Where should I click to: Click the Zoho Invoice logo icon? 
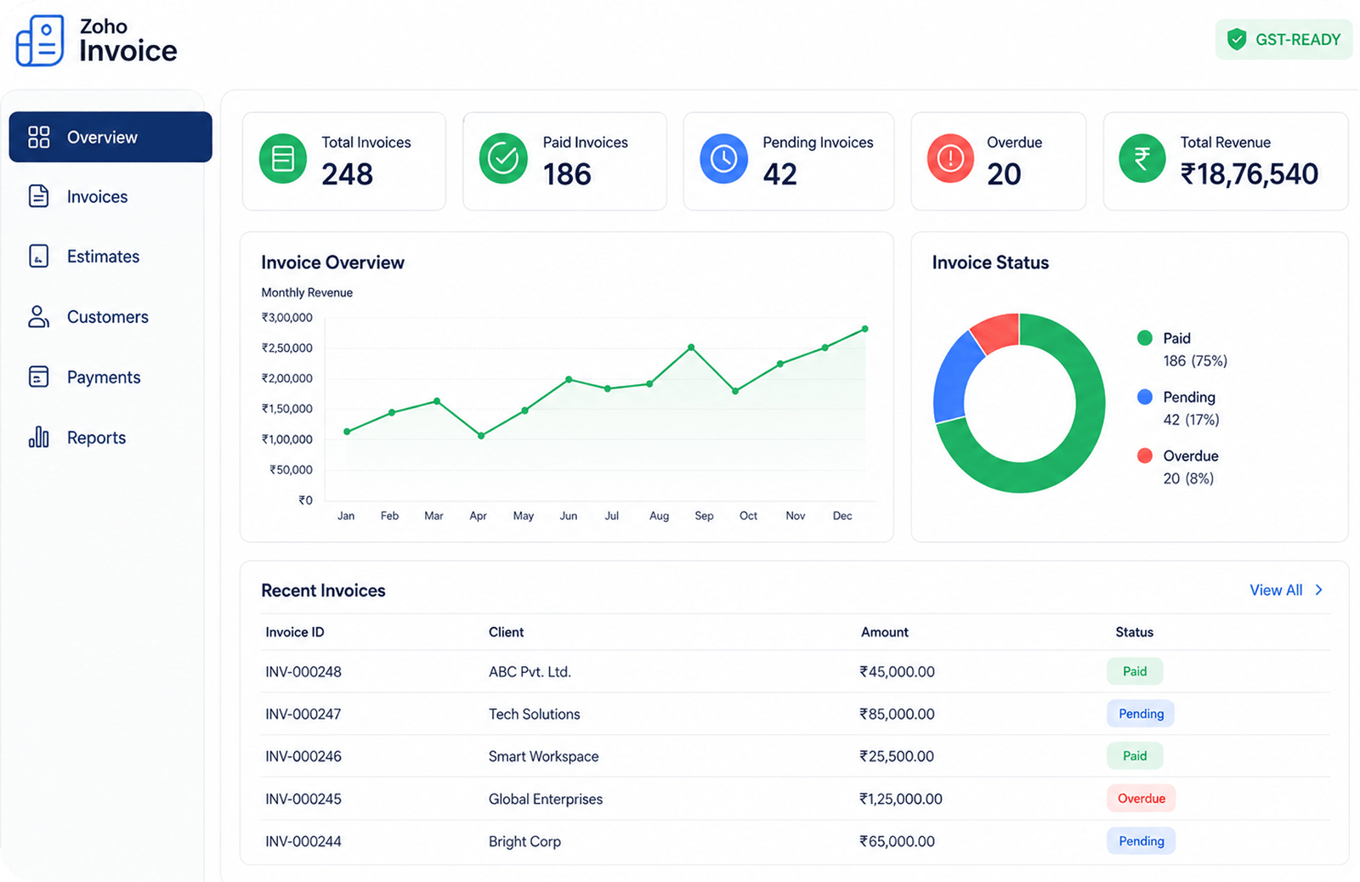point(40,40)
